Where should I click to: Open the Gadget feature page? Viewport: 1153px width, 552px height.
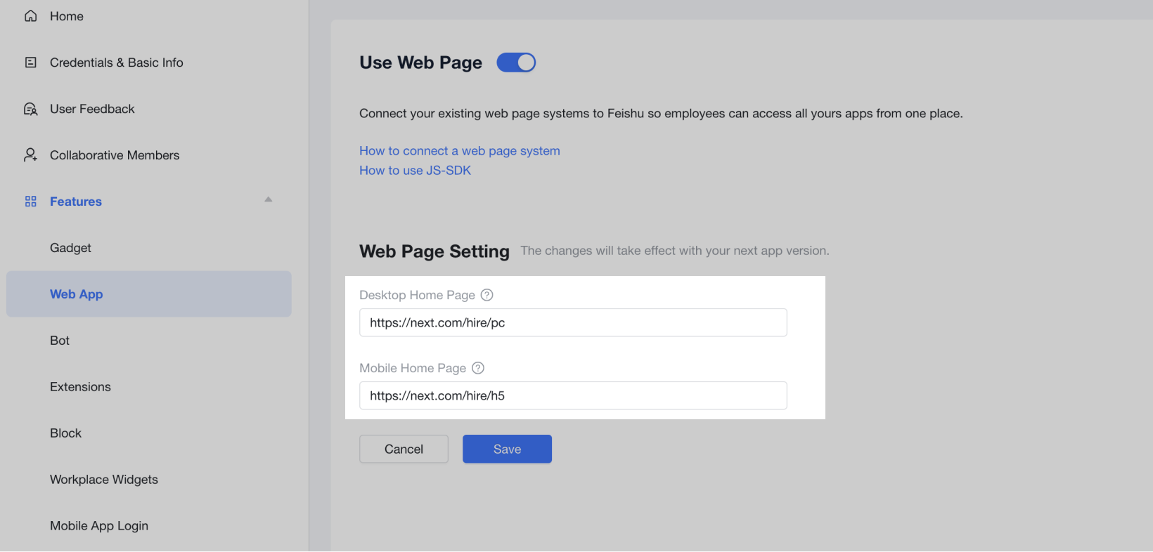point(70,248)
